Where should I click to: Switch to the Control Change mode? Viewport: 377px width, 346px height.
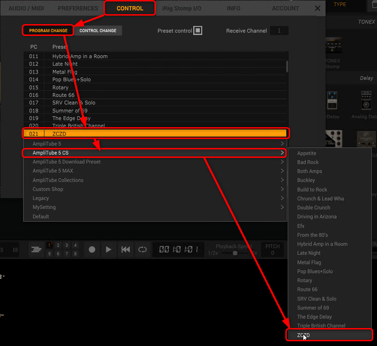98,31
